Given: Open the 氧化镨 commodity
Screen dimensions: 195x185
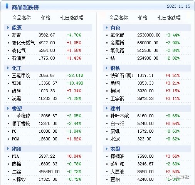Looking at the screenshot, I should (x=117, y=50).
